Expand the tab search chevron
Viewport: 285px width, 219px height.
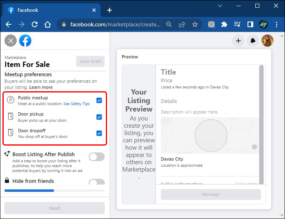click(220, 6)
